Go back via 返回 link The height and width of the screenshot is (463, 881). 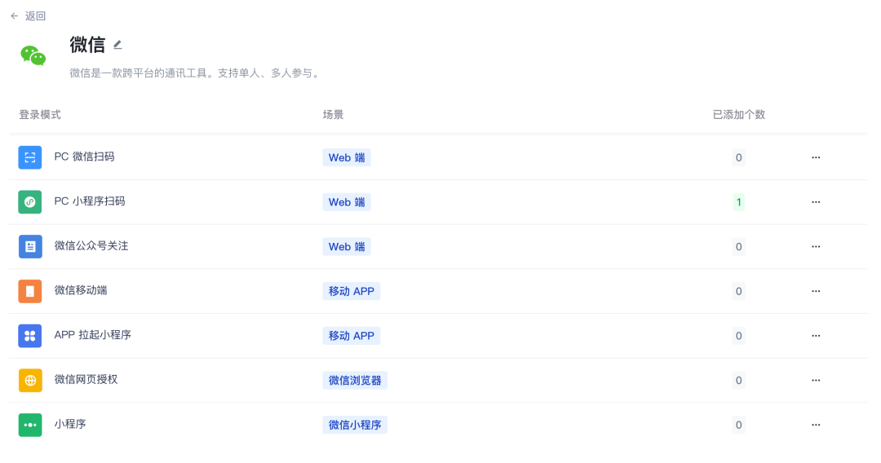[x=35, y=16]
